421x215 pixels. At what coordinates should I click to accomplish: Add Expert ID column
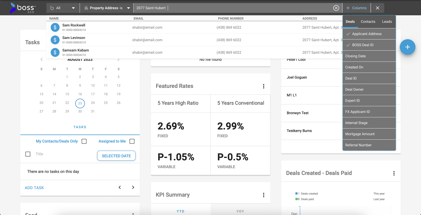coord(369,100)
